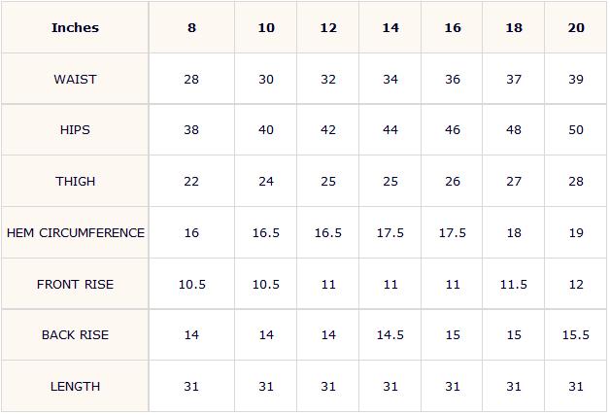
Task: Click back rise value 14.5
Action: click(x=390, y=334)
